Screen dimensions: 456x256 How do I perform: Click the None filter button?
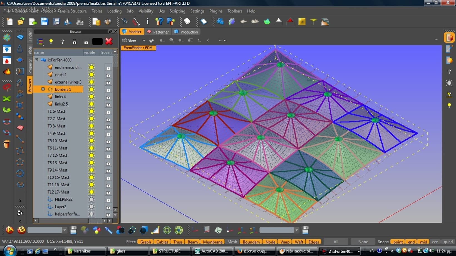(x=363, y=242)
